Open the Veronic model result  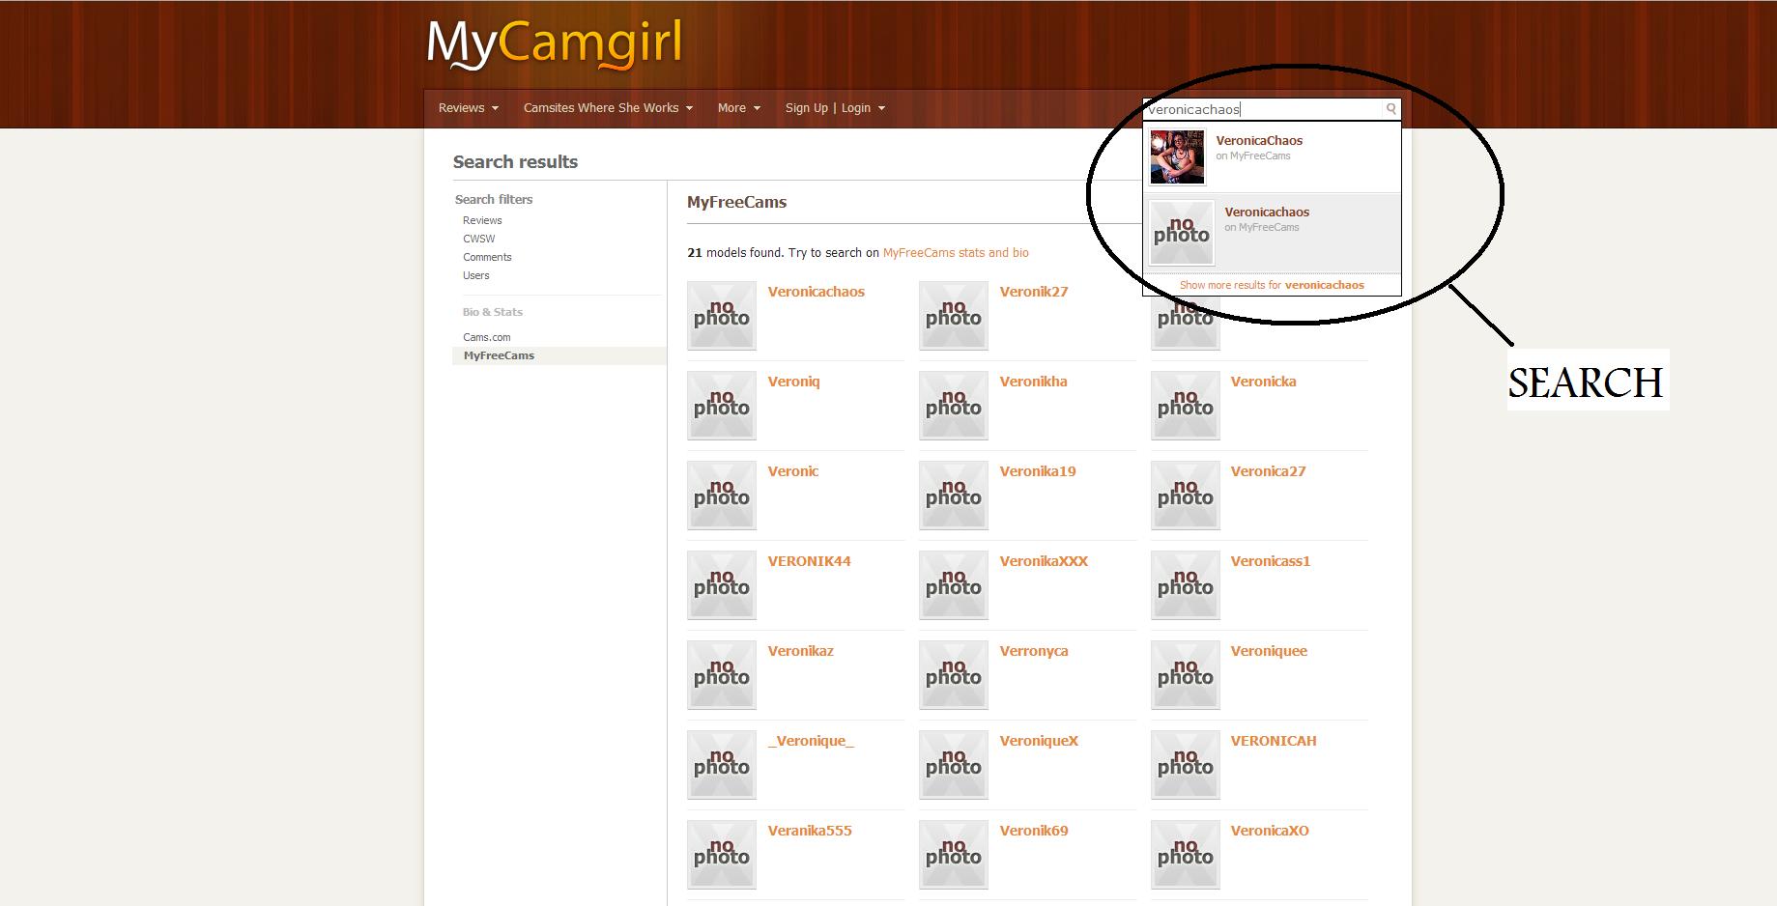[792, 471]
